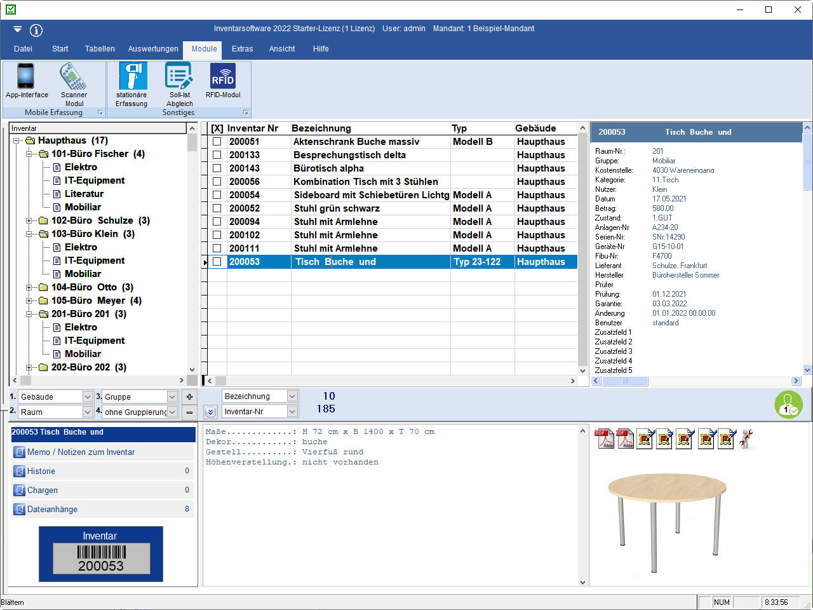Open the first PDF attachment icon
Screen dimensions: 813x610
[x=604, y=438]
